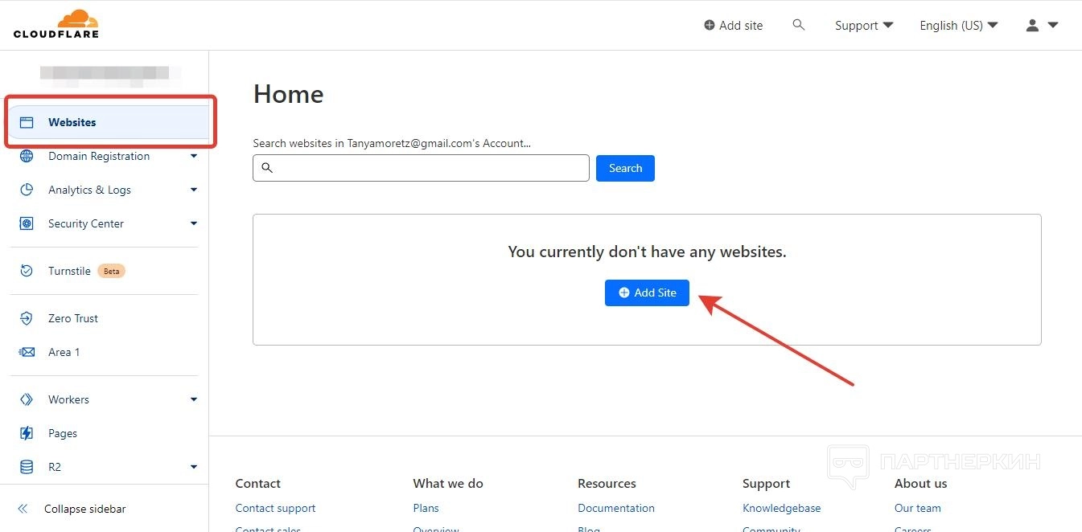Click the Zero Trust shield icon

pos(27,318)
